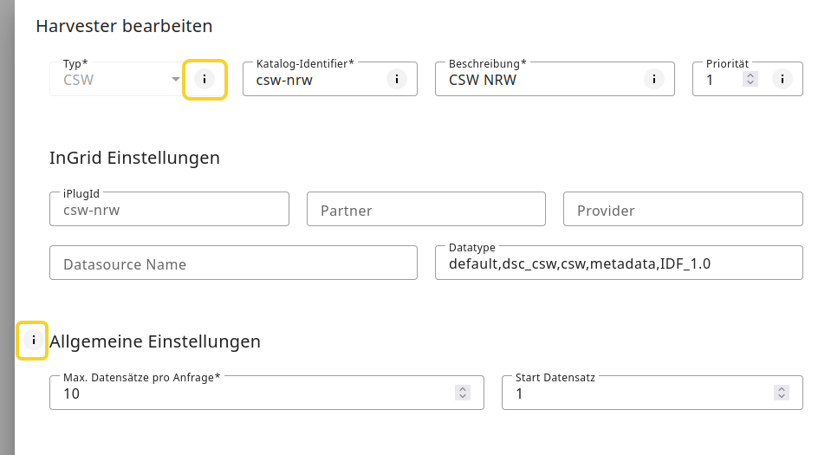Click the Datatype input field
The height and width of the screenshot is (455, 831).
point(618,264)
